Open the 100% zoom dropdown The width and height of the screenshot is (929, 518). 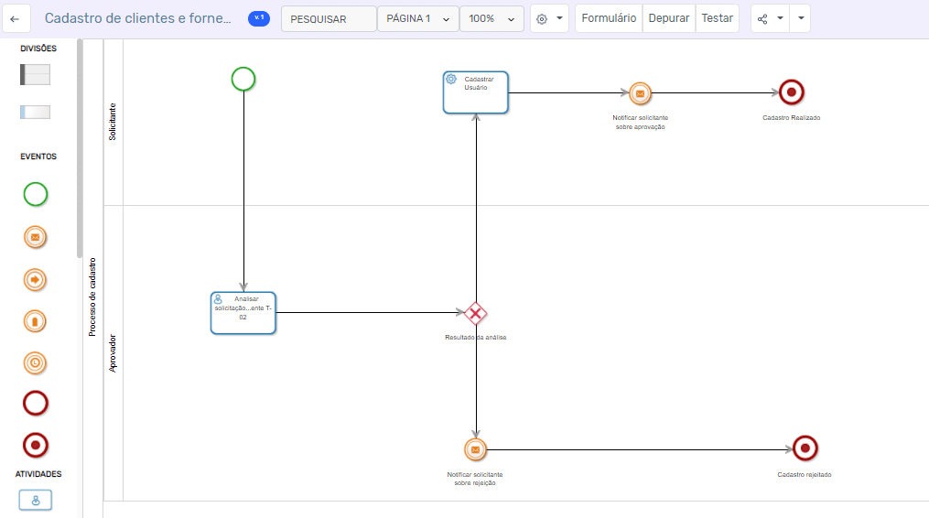[x=492, y=18]
